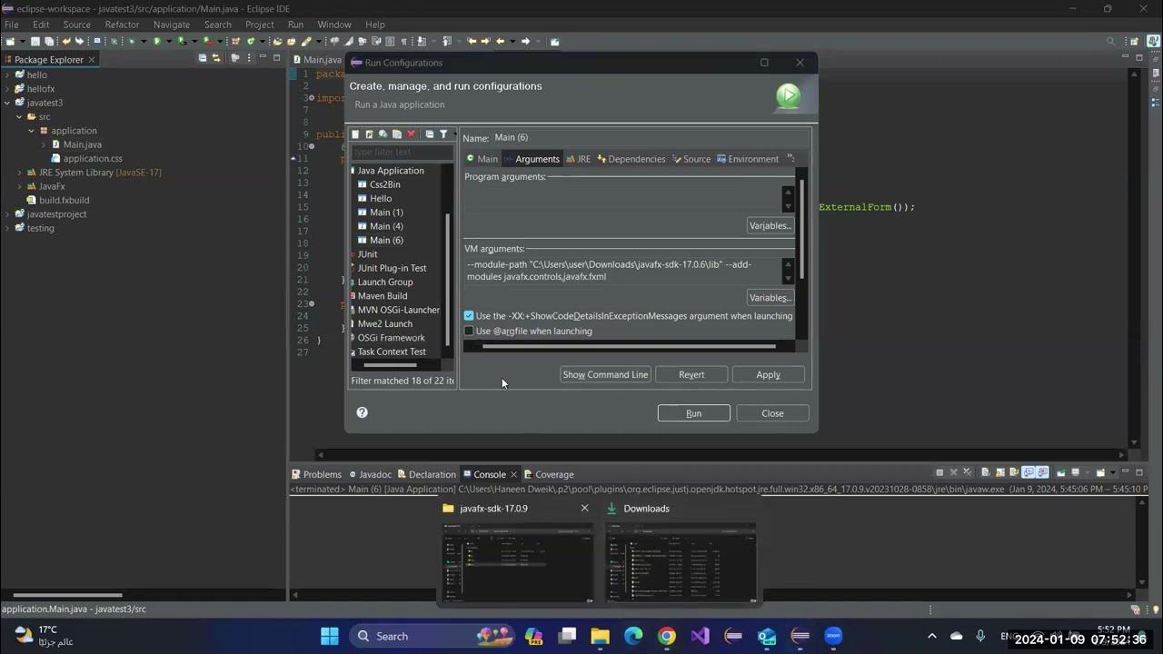Click Forward navigation arrow in Eclipse toolbar

(x=526, y=41)
